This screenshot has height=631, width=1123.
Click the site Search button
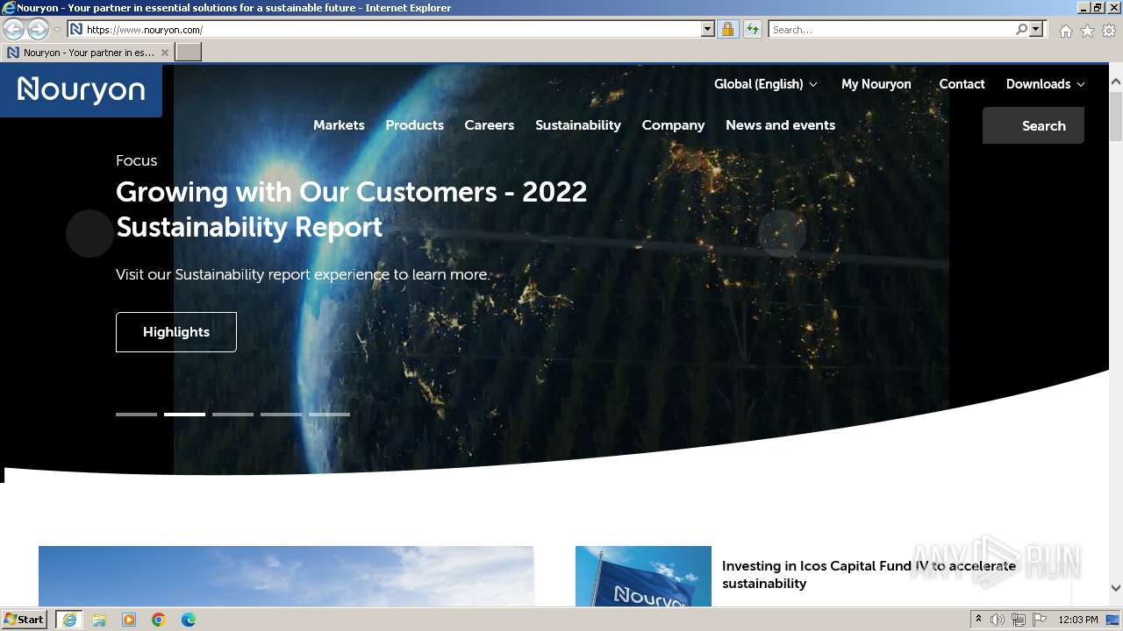coord(1034,125)
